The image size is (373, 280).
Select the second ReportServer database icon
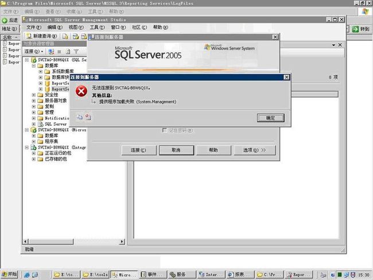click(47, 89)
